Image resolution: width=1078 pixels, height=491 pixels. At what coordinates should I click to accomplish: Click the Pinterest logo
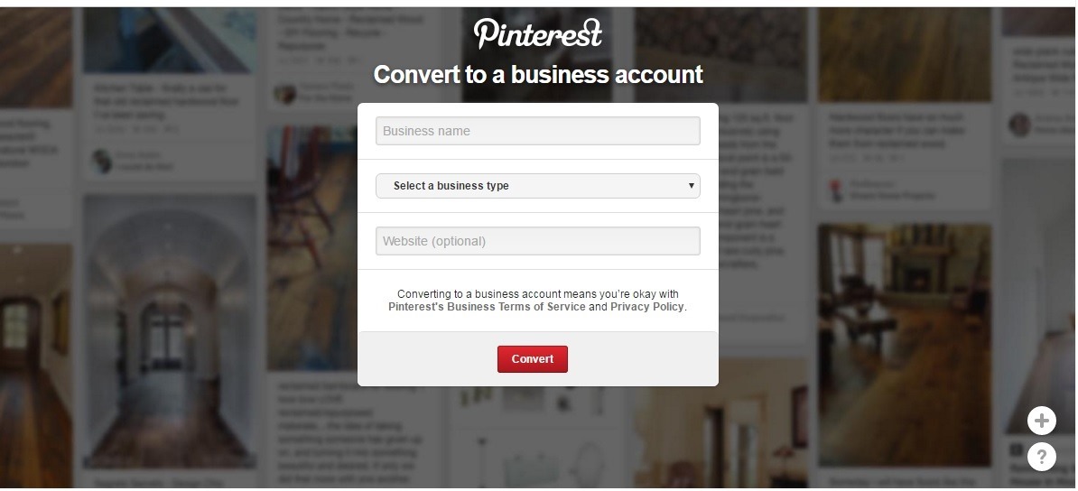click(x=537, y=33)
